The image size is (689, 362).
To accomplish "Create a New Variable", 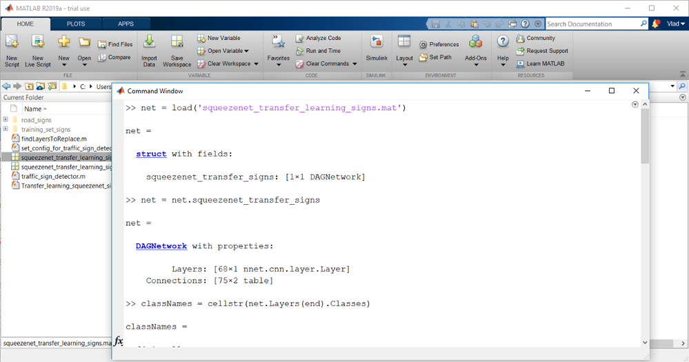I will coord(219,38).
